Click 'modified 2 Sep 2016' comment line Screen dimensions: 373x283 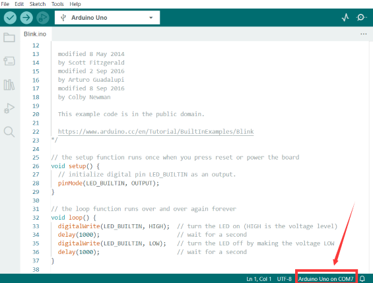point(91,71)
